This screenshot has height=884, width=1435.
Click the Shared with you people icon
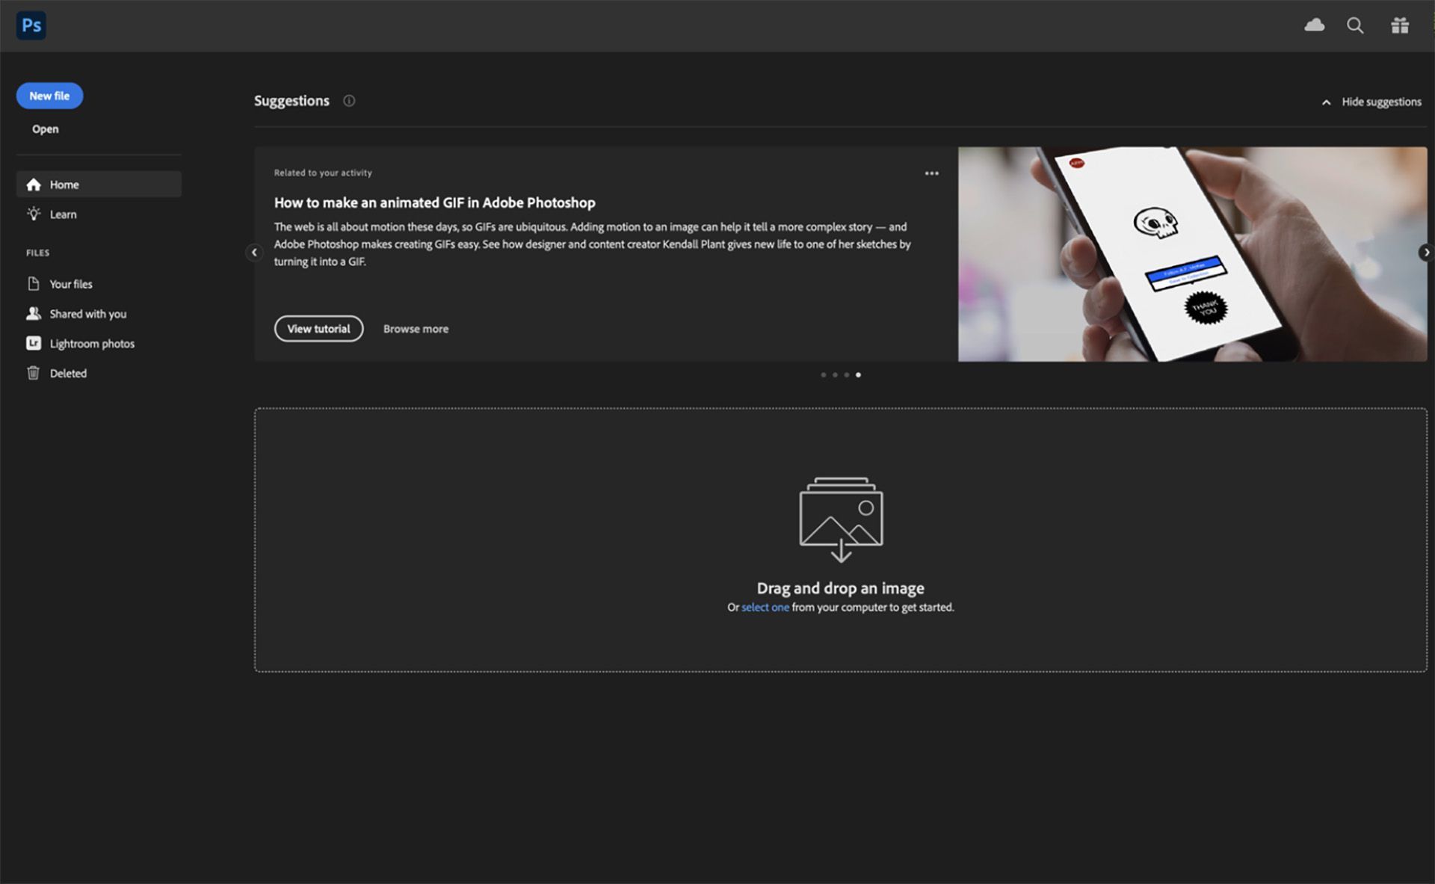point(34,314)
